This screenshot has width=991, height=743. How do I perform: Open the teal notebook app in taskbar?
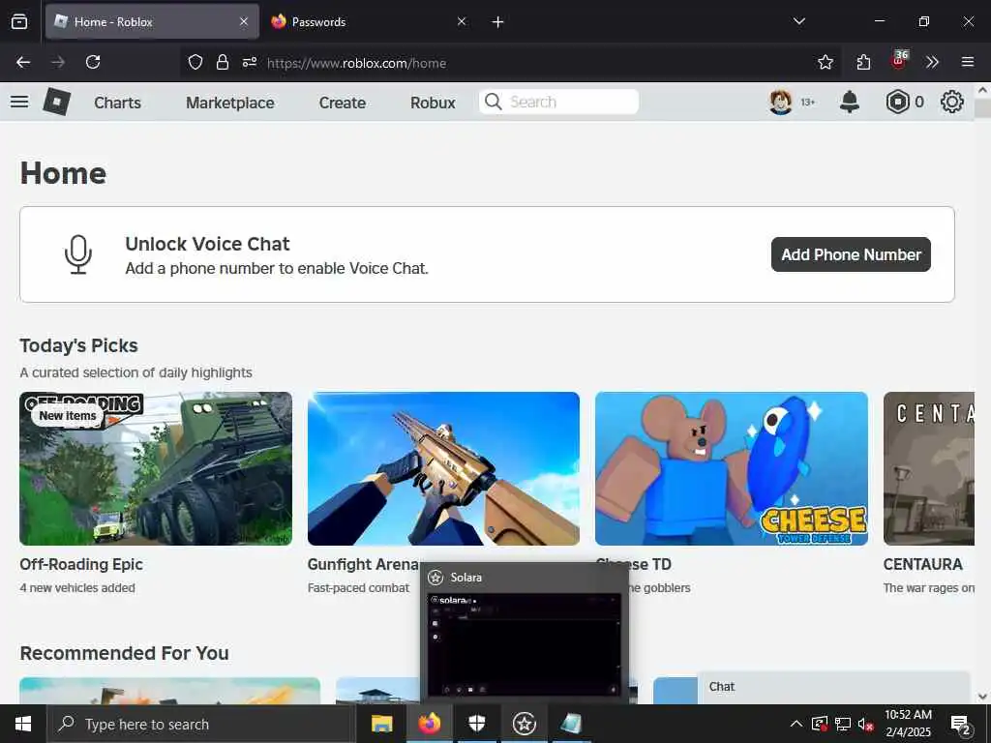click(571, 724)
